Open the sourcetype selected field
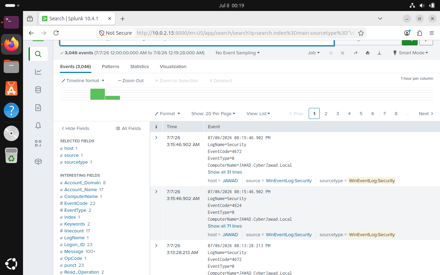 76,162
